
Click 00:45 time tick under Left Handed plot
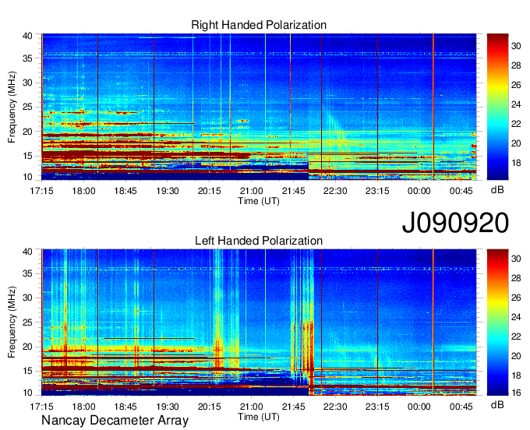461,407
